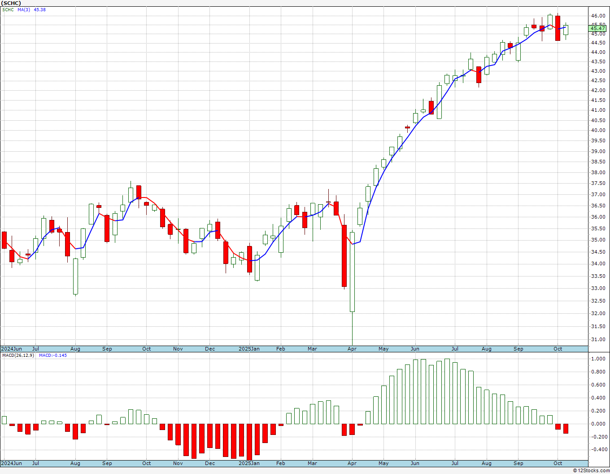
Task: Click the 32.00 price axis label
Action: pos(598,313)
